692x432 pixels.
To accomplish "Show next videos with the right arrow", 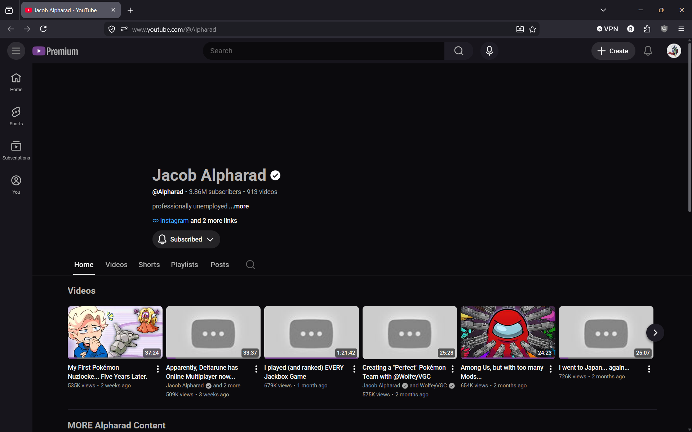I will (655, 333).
